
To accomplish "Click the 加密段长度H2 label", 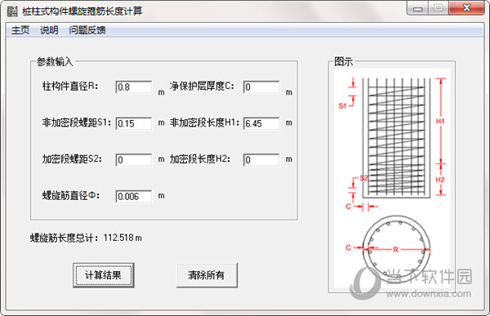I will (200, 158).
